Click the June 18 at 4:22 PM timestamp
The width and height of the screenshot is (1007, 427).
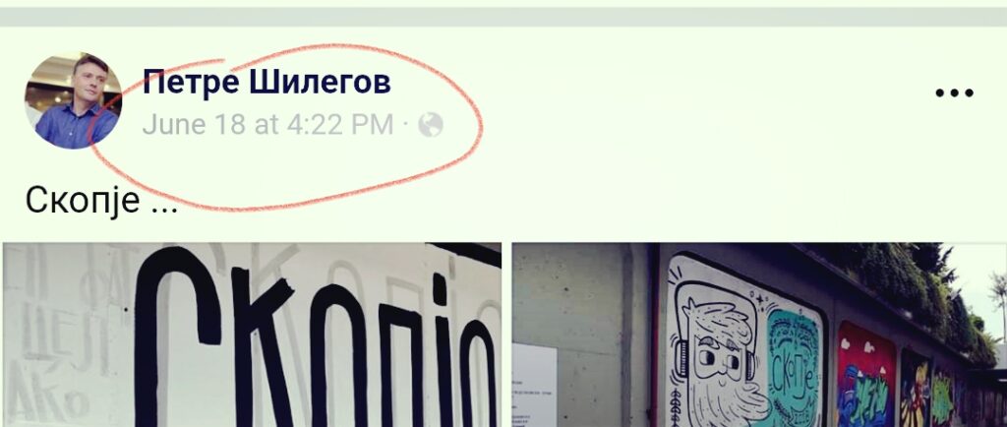tap(267, 125)
